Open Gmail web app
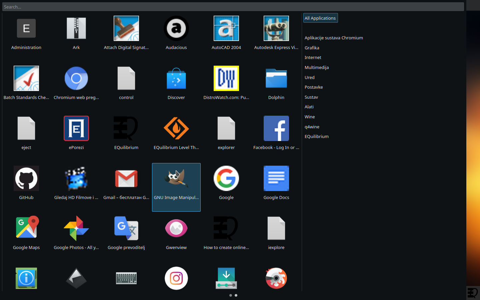 point(126,183)
